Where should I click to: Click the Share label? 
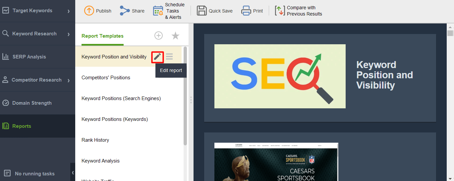click(x=138, y=11)
